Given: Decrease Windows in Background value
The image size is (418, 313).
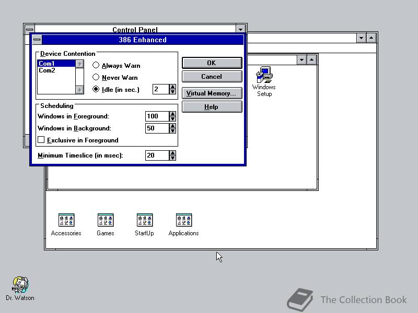Looking at the screenshot, I should coord(173,131).
